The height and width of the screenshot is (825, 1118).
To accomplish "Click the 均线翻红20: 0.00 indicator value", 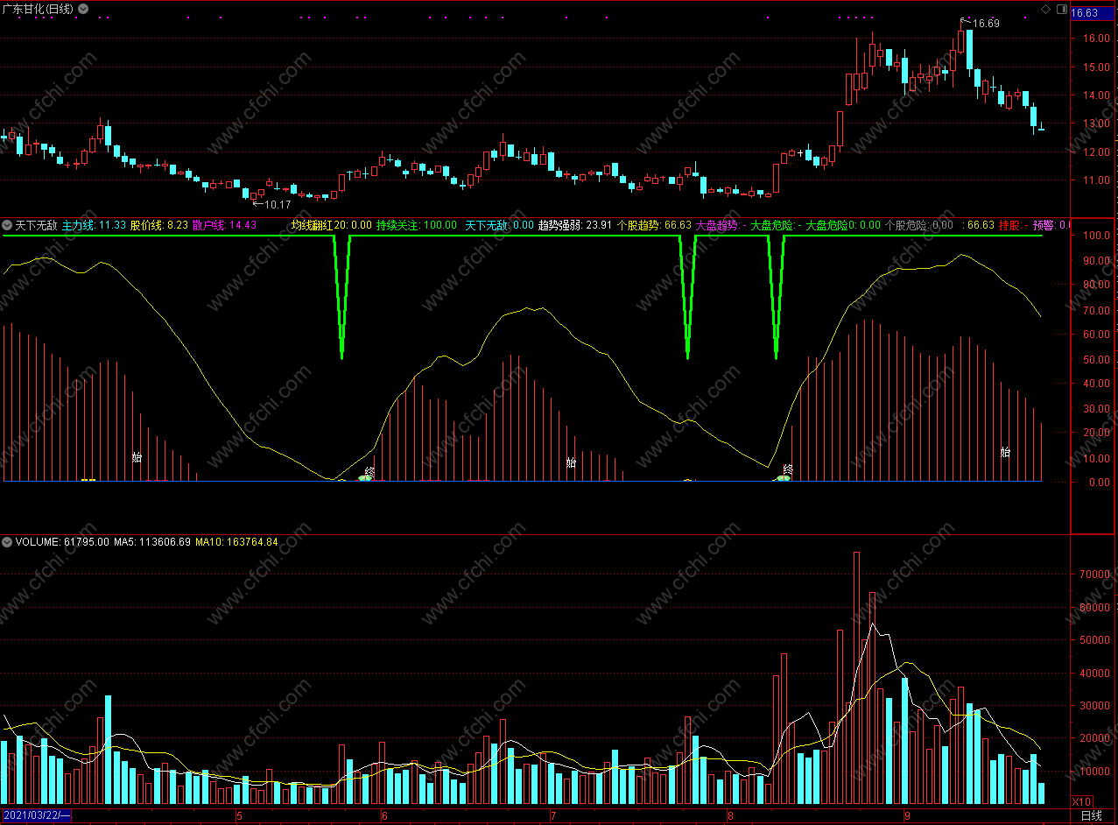I will (x=331, y=225).
